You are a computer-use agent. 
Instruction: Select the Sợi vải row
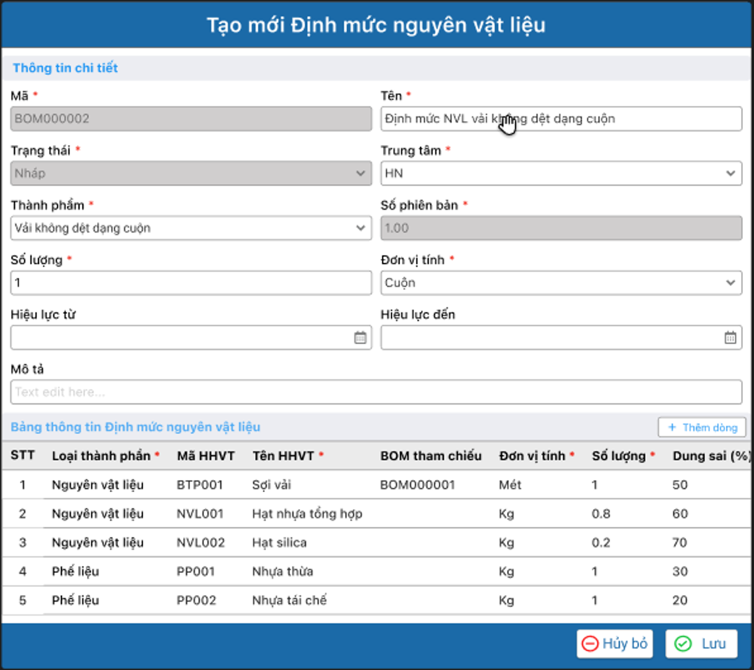pyautogui.click(x=271, y=485)
